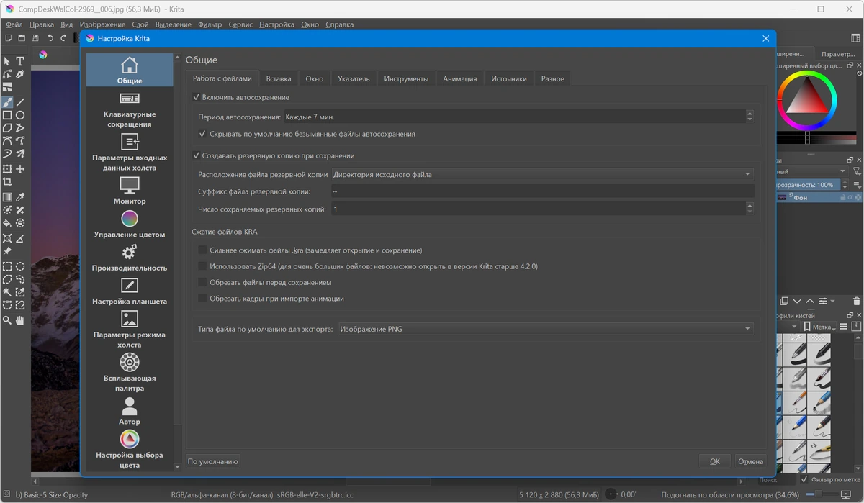The image size is (864, 503).
Task: Switch to the Анимация tab
Action: click(x=459, y=78)
